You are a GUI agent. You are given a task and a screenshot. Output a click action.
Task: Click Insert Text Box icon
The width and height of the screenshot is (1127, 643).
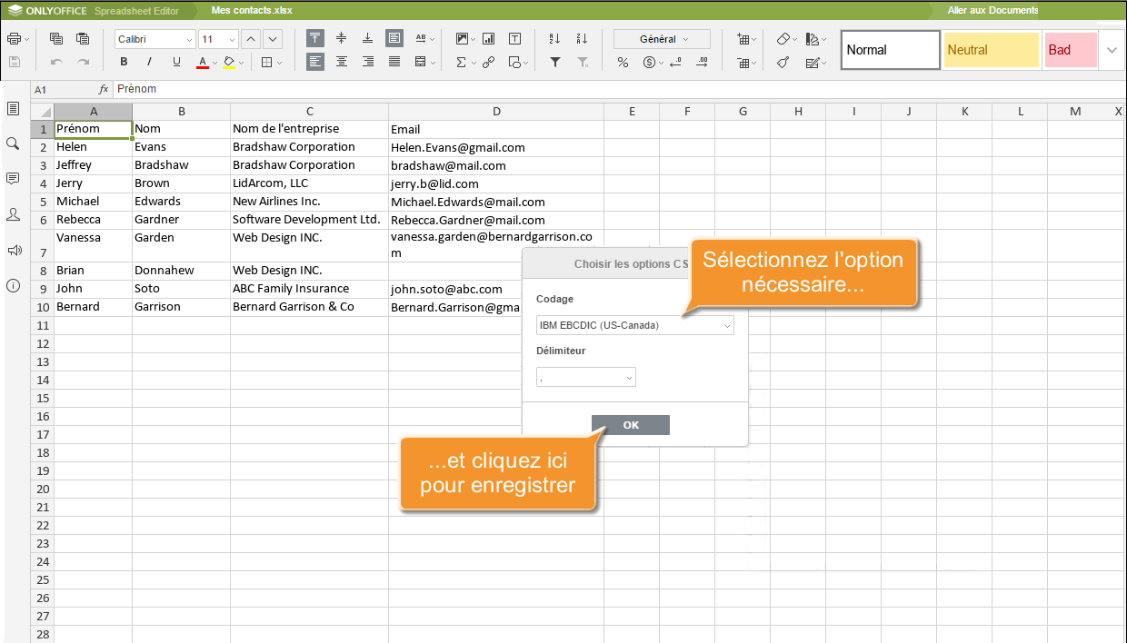[x=515, y=38]
